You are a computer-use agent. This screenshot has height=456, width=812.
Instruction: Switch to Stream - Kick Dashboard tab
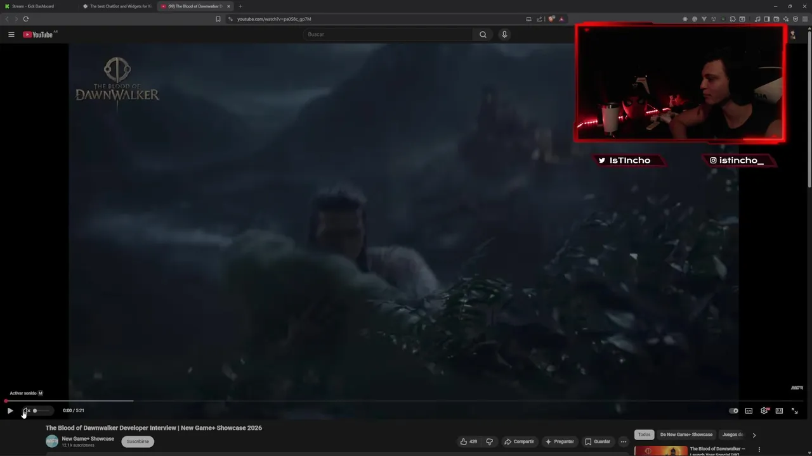(38, 6)
